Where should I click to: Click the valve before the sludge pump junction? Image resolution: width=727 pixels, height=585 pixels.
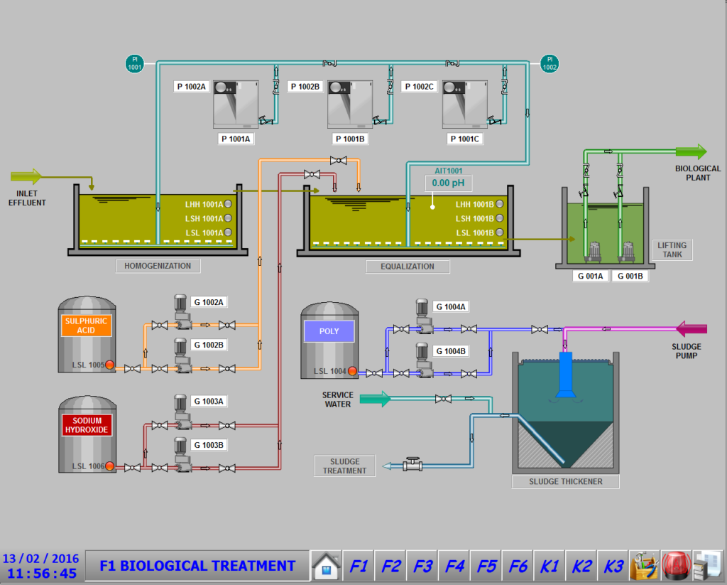click(x=540, y=330)
